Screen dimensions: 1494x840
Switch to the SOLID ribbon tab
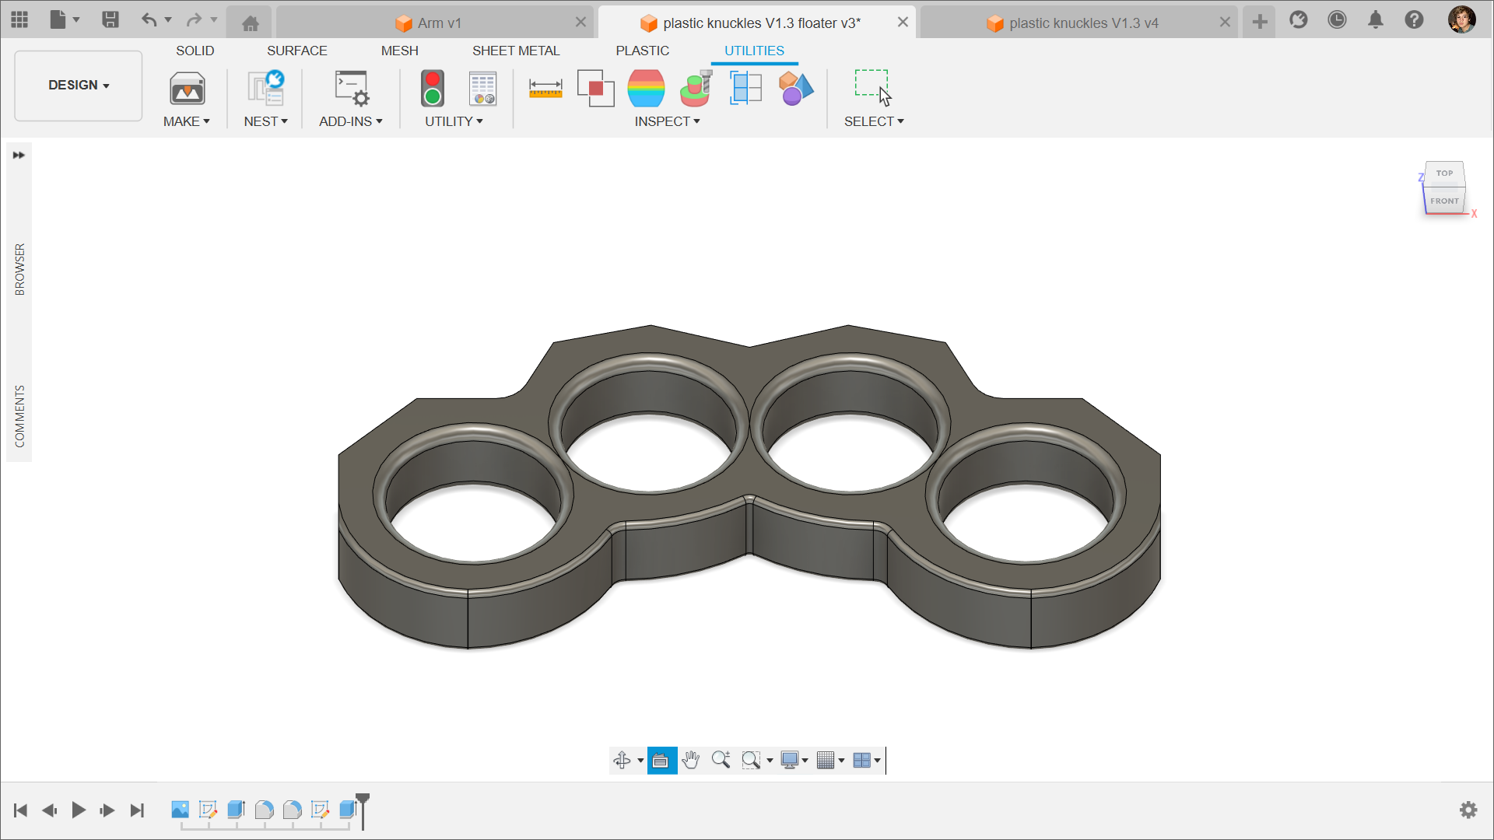pos(195,51)
